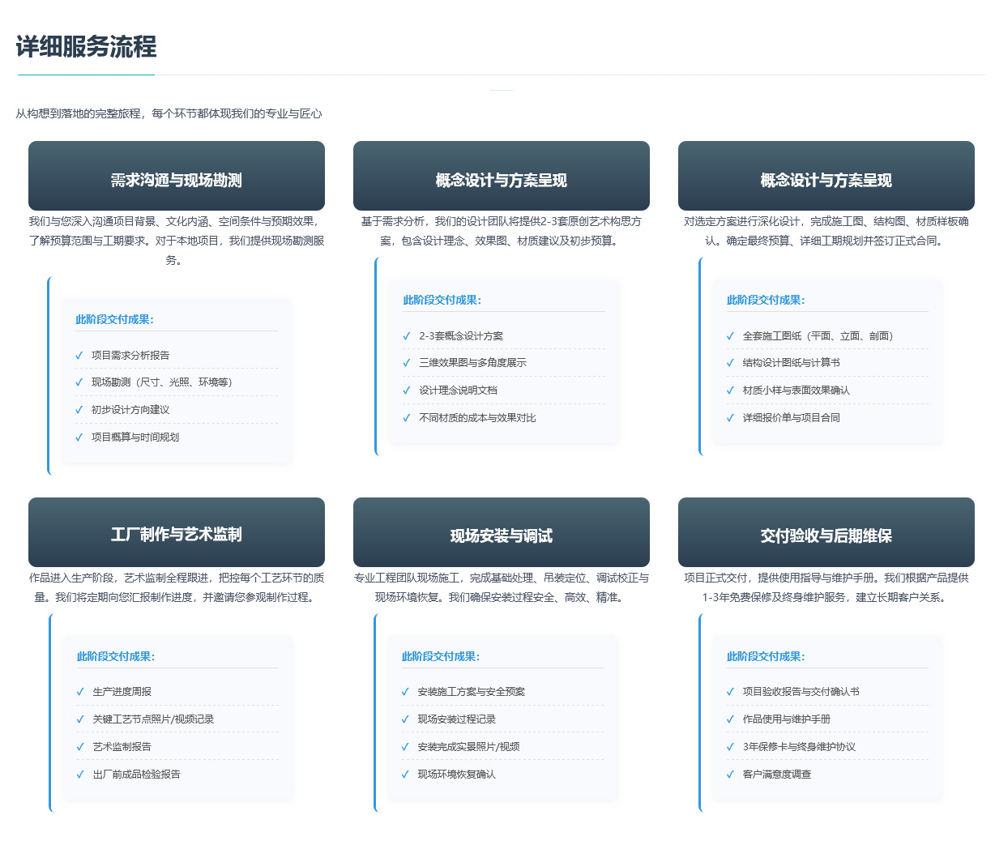Viewport: 995px width, 845px height.
Task: Click the checkmark beside 客户满意度调查
Action: tap(730, 775)
